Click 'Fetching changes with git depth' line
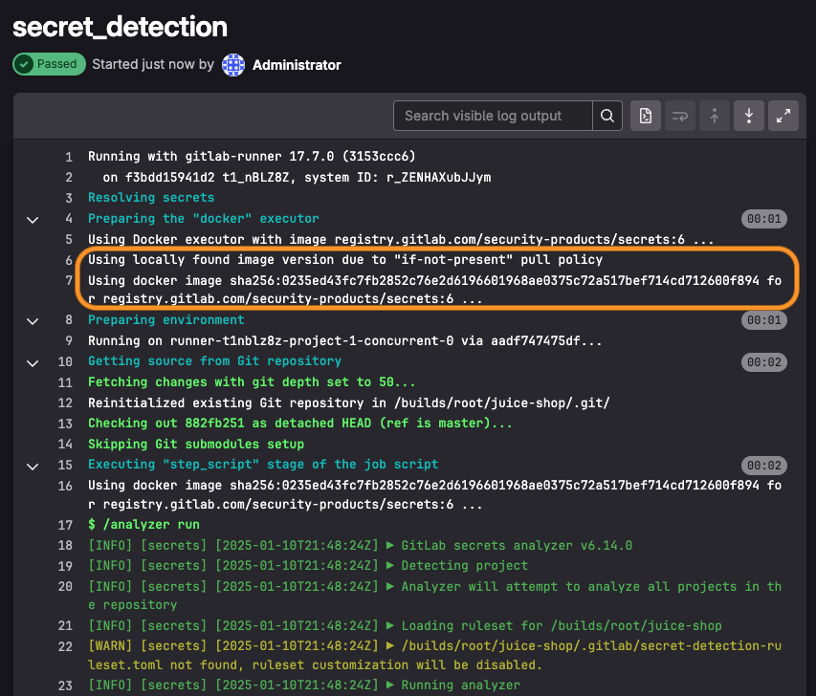The height and width of the screenshot is (696, 816). click(252, 382)
